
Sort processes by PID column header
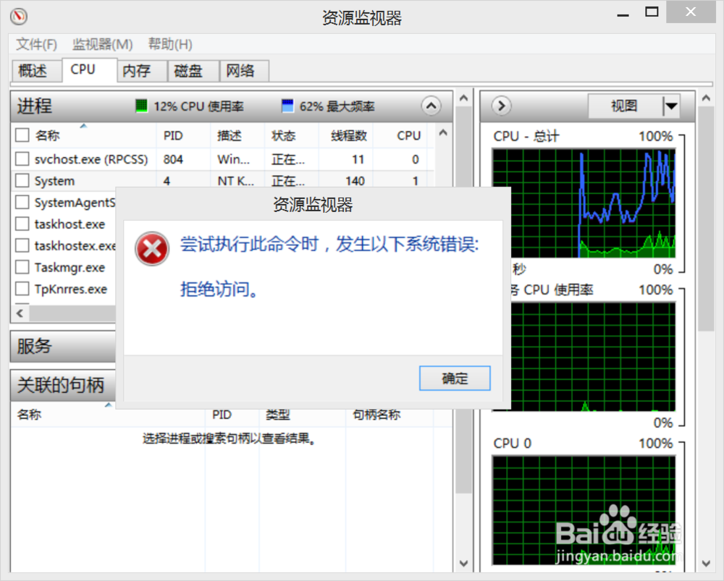[183, 136]
